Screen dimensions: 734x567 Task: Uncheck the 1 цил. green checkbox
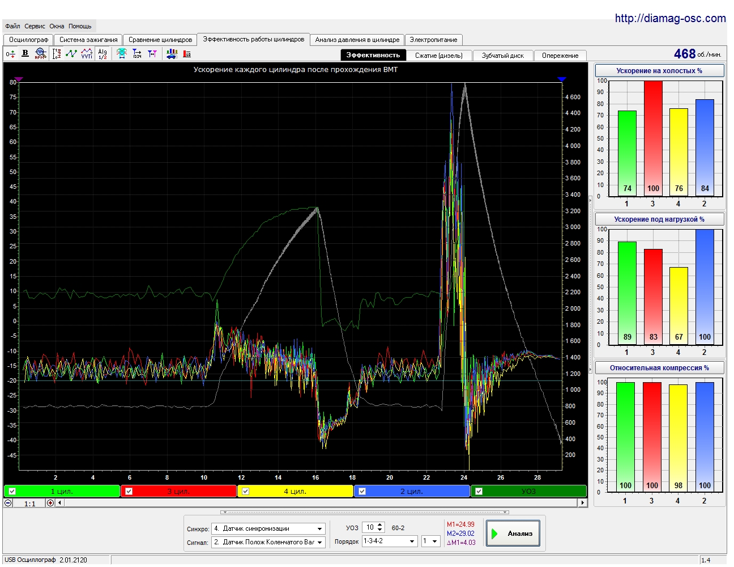click(12, 492)
